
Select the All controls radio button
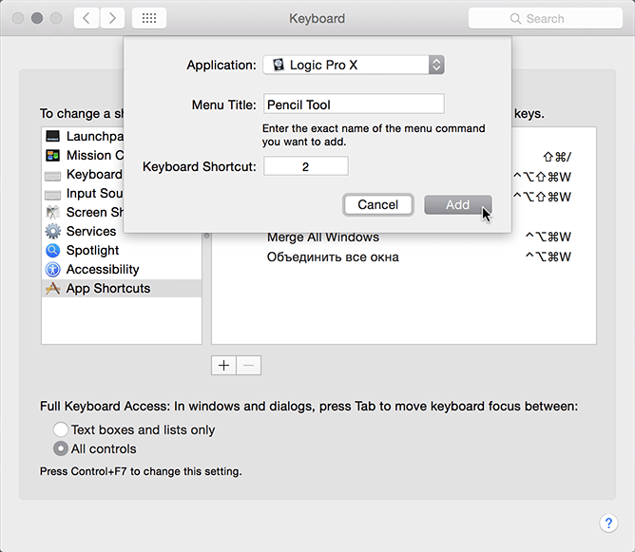tap(61, 448)
